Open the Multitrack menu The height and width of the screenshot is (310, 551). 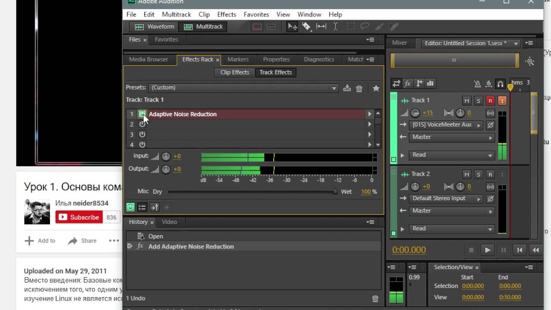(176, 14)
